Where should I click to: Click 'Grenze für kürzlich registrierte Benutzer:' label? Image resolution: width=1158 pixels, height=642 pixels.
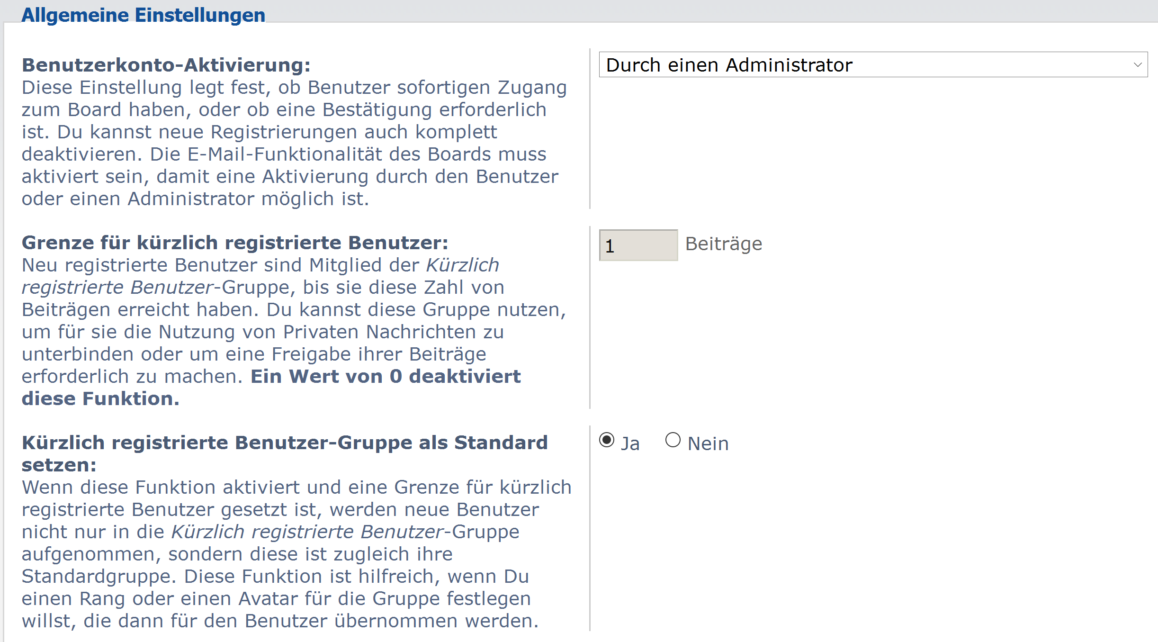235,243
